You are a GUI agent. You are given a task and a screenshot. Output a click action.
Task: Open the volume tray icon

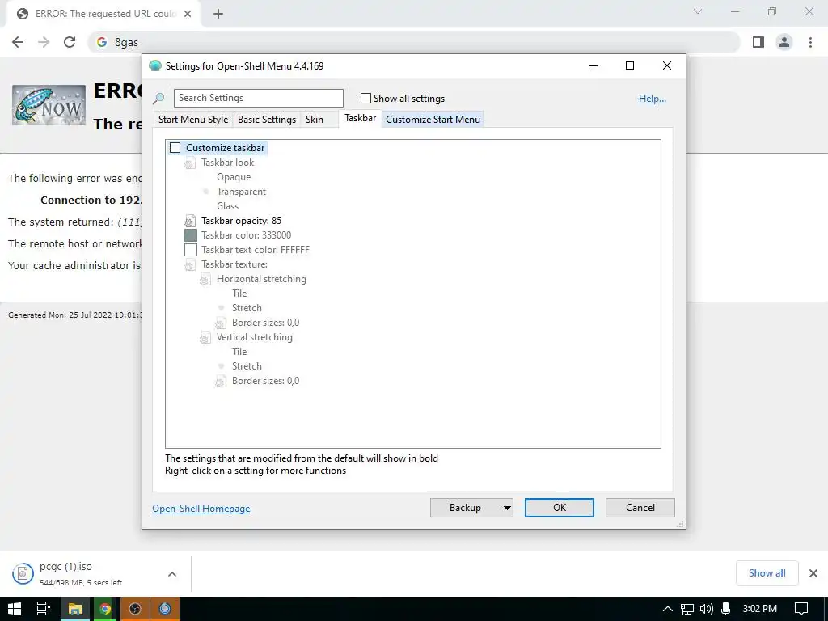706,609
